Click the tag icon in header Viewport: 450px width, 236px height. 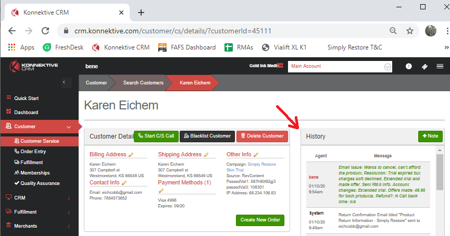[x=424, y=66]
